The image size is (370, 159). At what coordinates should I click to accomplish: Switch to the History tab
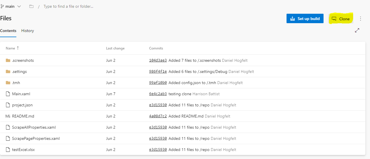pos(28,31)
